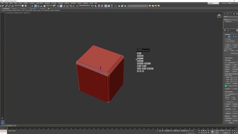238x134 pixels.
Task: Enable the Ignore Backfacing checkbox
Action: pos(226,41)
